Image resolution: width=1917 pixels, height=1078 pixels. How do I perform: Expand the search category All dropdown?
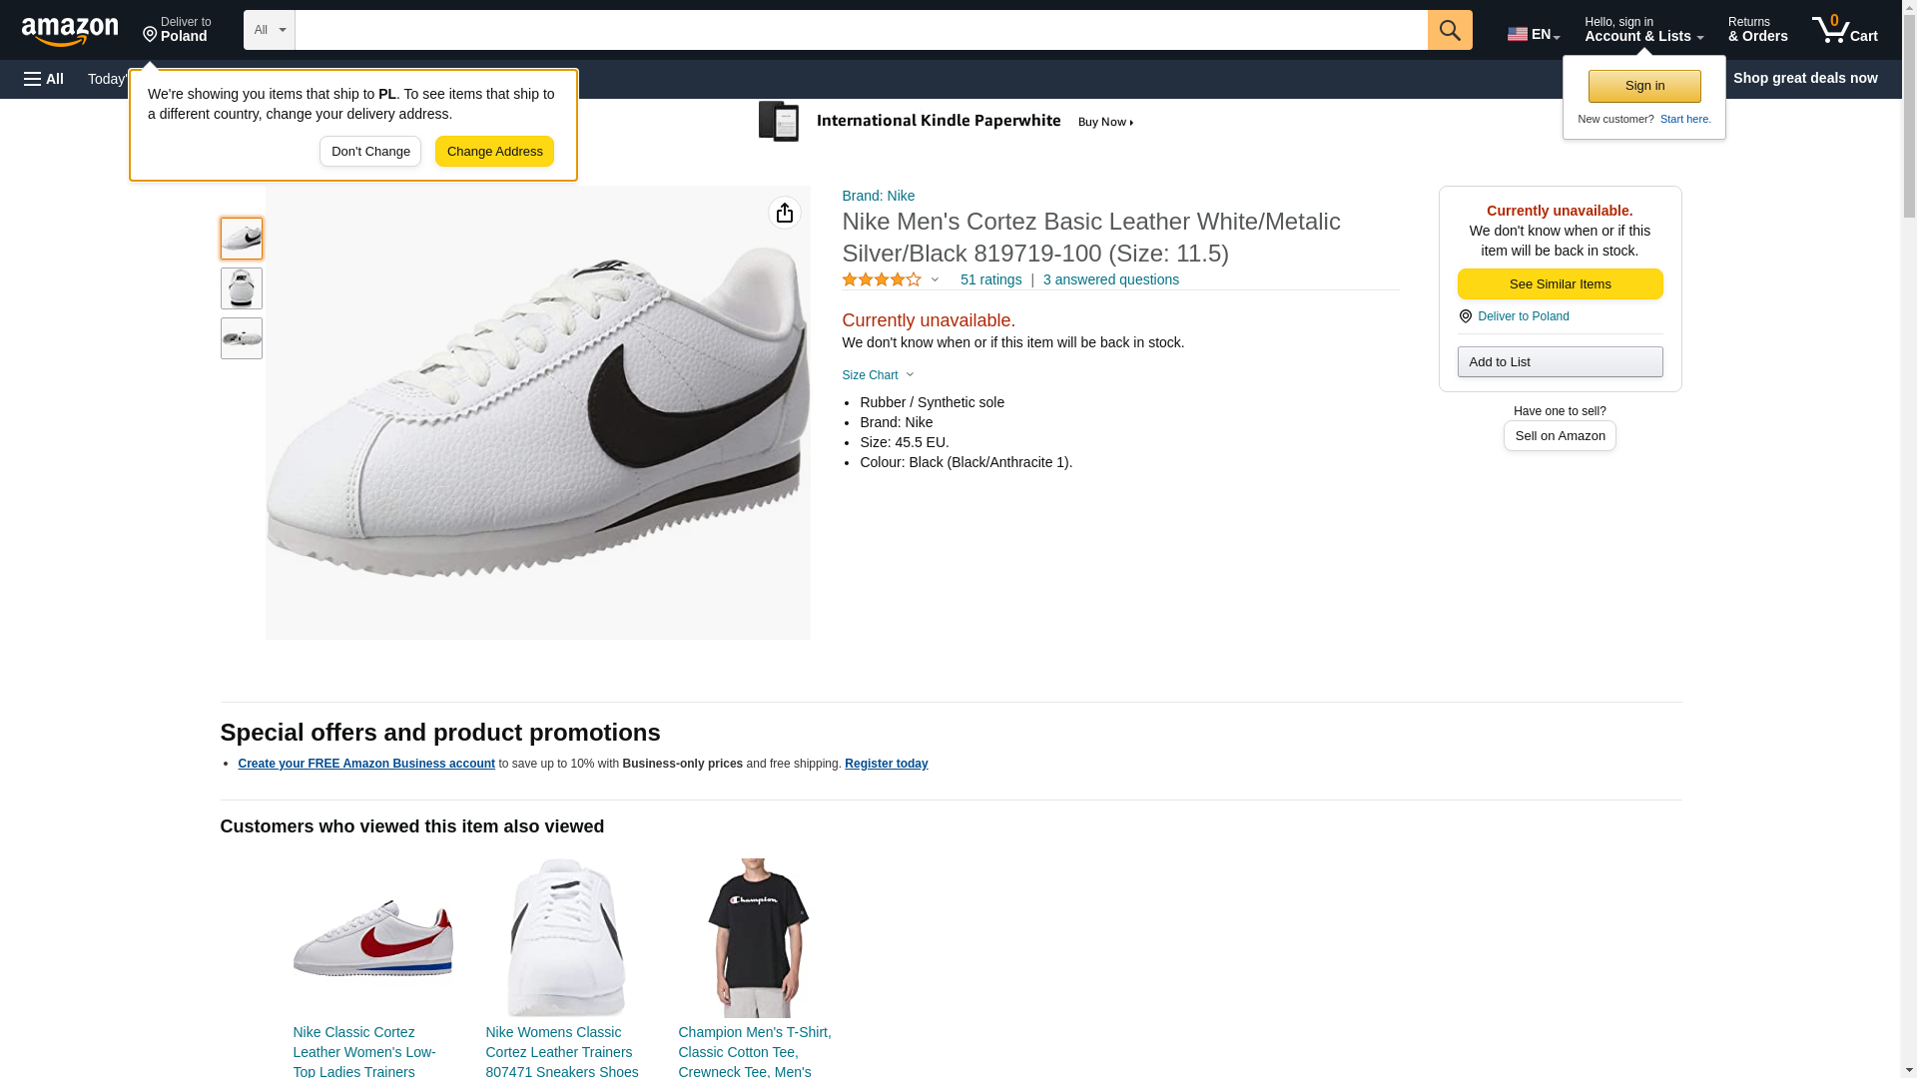click(269, 30)
